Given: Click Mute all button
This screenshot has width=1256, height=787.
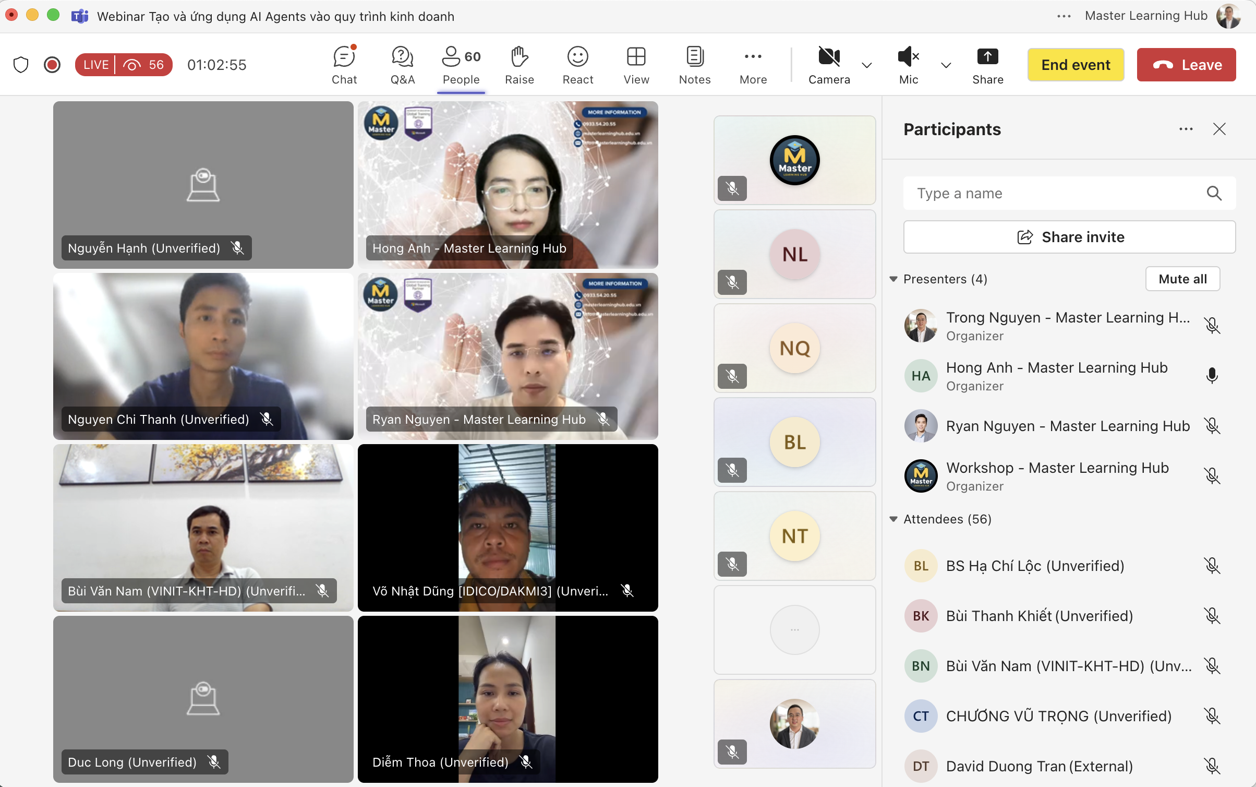Looking at the screenshot, I should coord(1182,279).
